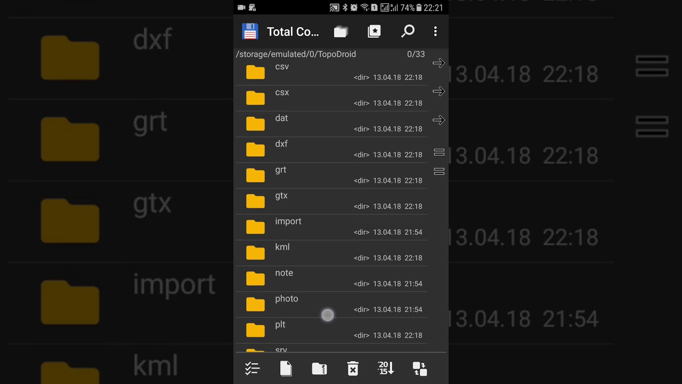
Task: Tap the delete trash icon
Action: point(353,368)
